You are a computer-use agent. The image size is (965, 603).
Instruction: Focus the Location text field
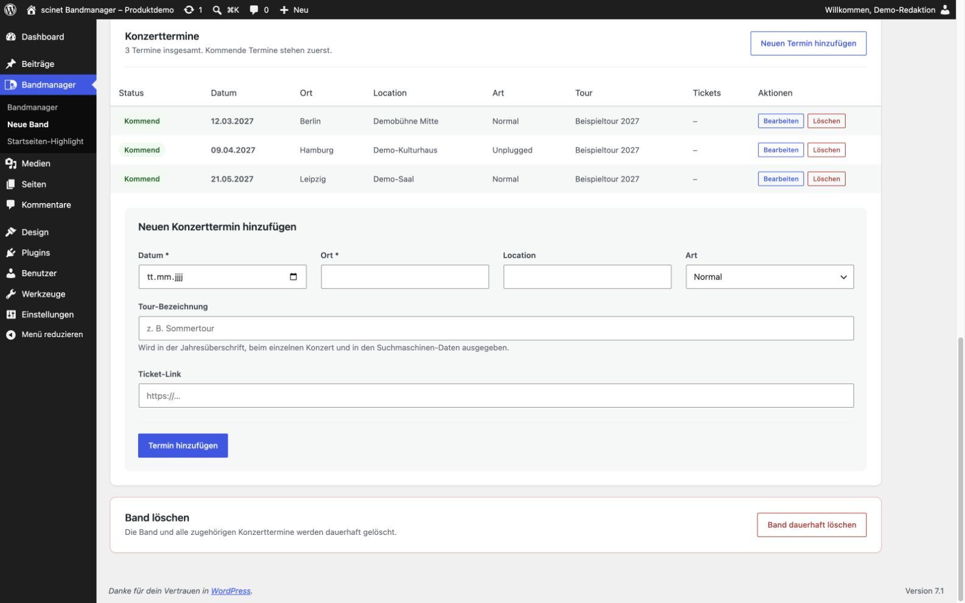(587, 277)
